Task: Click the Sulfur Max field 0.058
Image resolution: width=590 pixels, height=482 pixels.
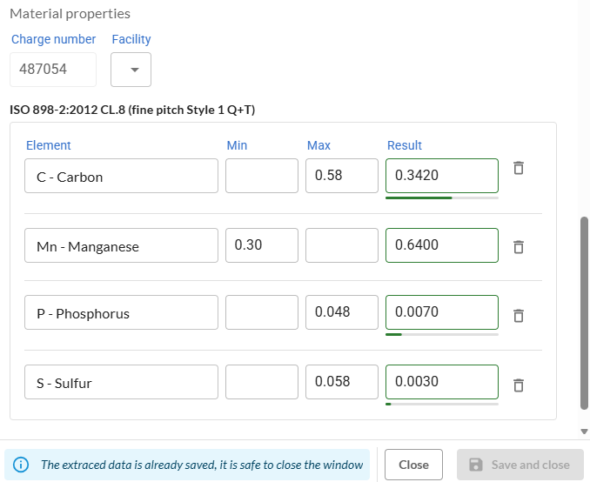Action: (x=342, y=382)
